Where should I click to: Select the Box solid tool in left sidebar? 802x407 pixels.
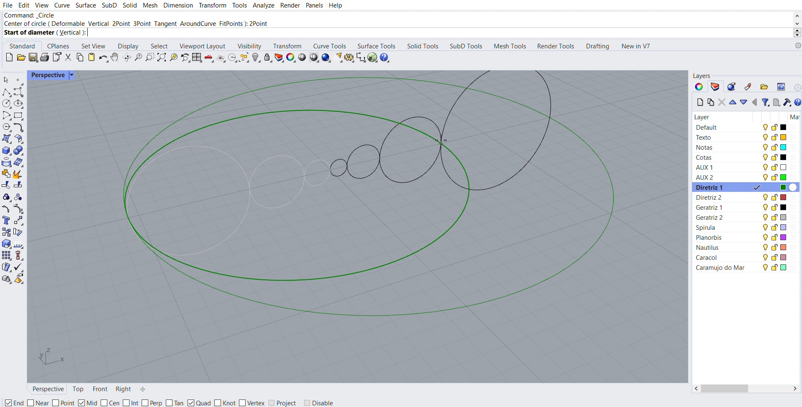point(6,150)
